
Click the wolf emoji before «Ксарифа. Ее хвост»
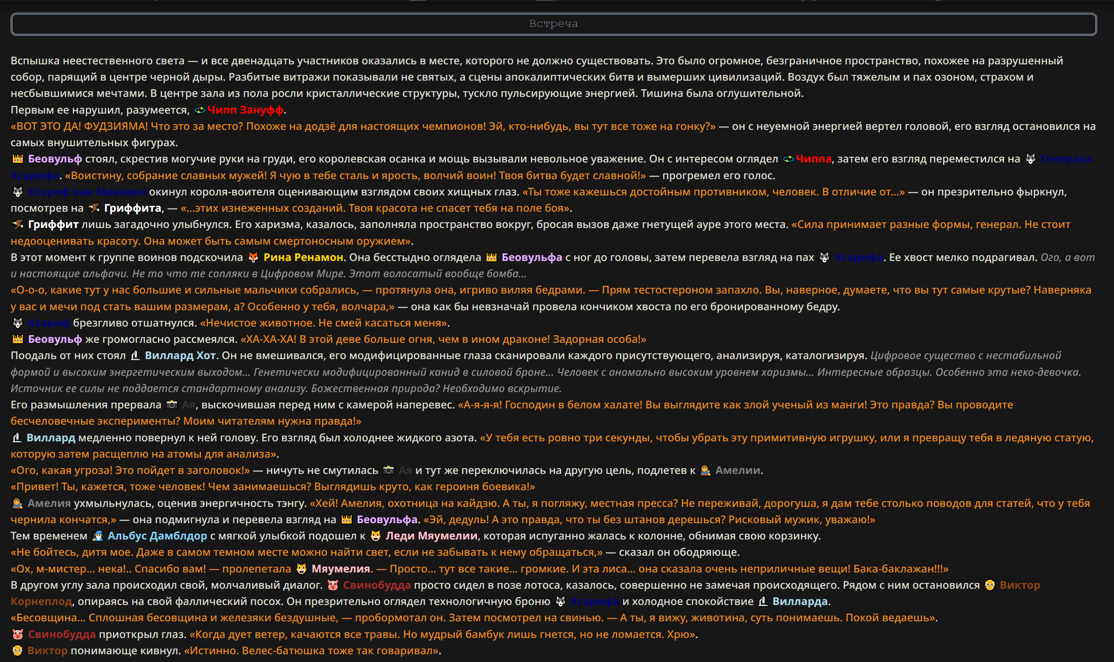(825, 257)
